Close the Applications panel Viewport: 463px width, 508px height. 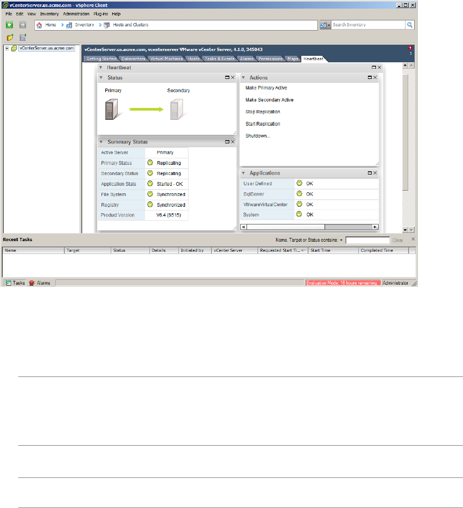click(375, 173)
